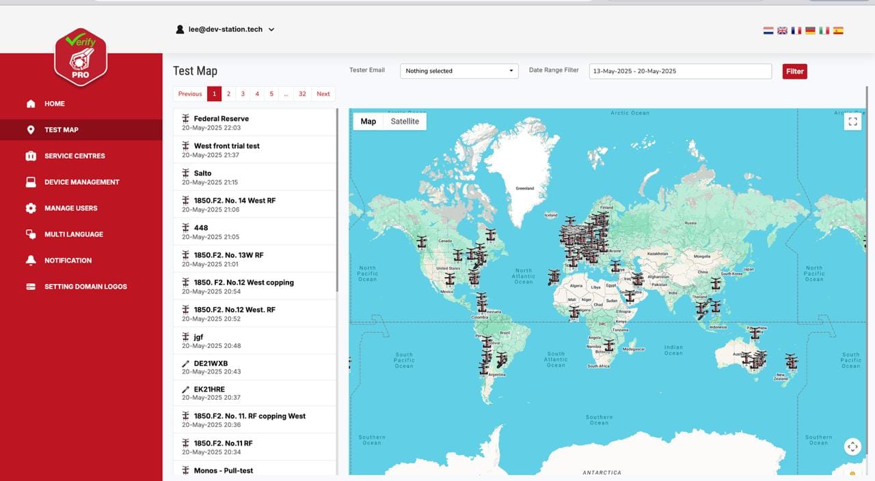Open Device Management in the sidebar
875x481 pixels.
pos(81,182)
